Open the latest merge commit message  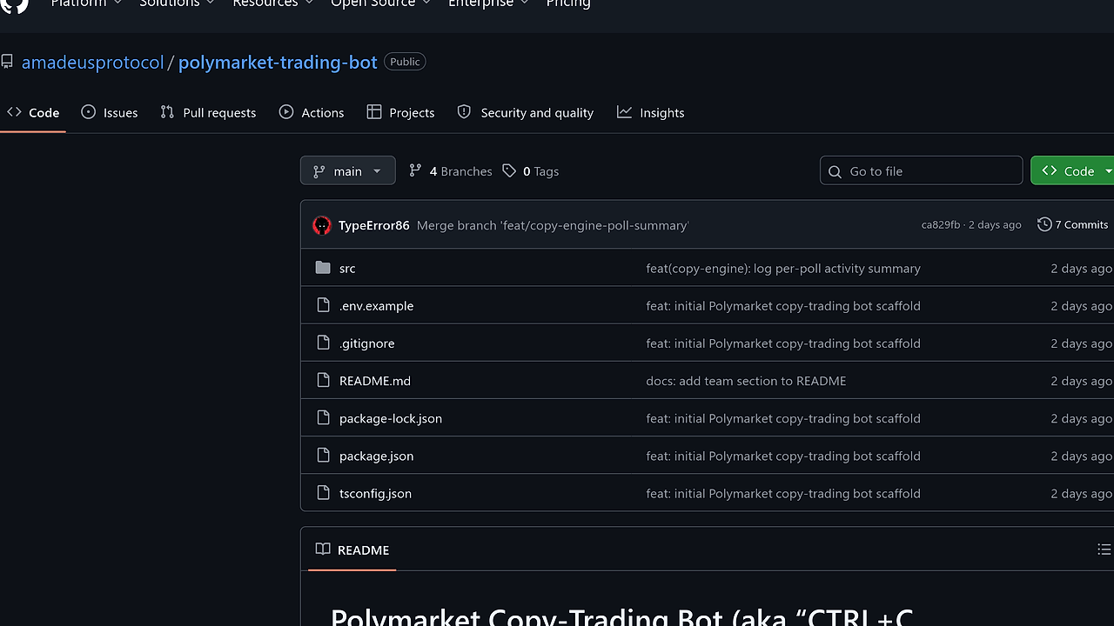click(x=553, y=225)
